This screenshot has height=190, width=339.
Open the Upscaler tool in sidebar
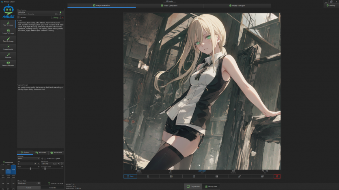point(8,55)
